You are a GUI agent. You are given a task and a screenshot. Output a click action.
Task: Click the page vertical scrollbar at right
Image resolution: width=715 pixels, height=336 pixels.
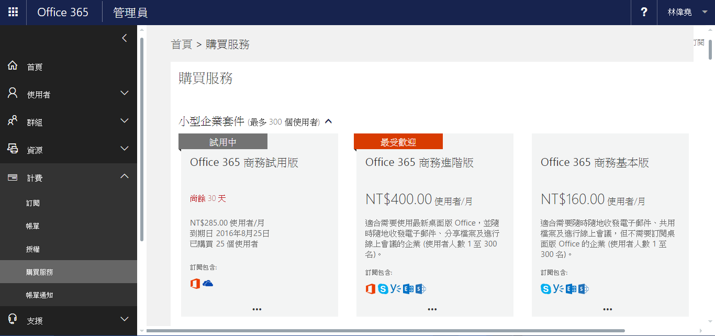[710, 49]
